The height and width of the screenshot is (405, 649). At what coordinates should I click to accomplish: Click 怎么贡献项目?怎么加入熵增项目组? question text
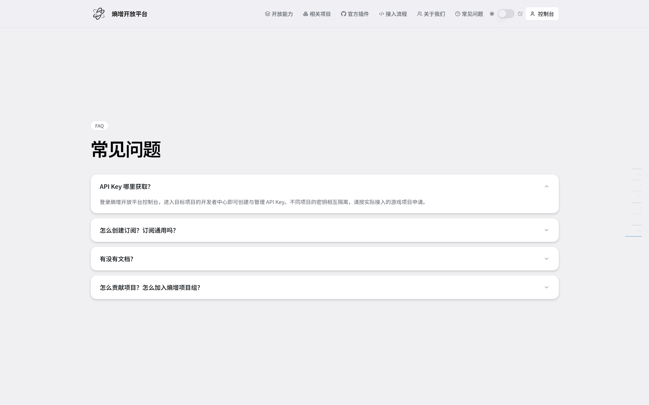pos(150,288)
